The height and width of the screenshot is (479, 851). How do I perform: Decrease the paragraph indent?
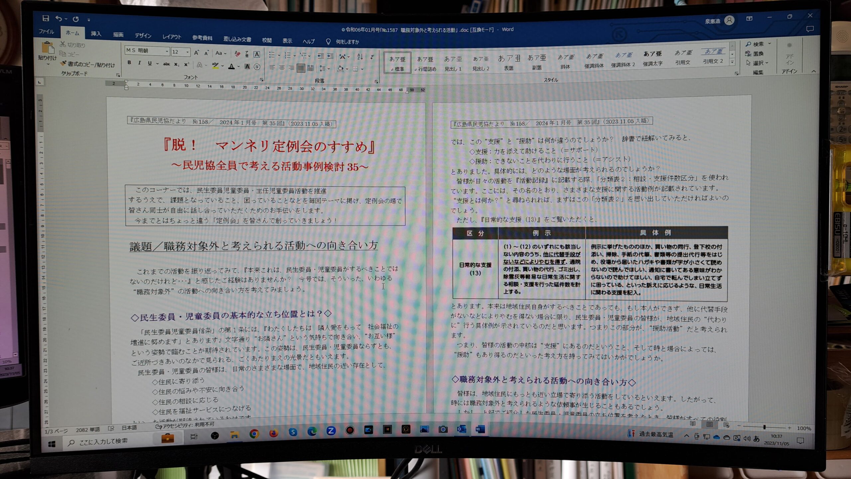tap(320, 56)
